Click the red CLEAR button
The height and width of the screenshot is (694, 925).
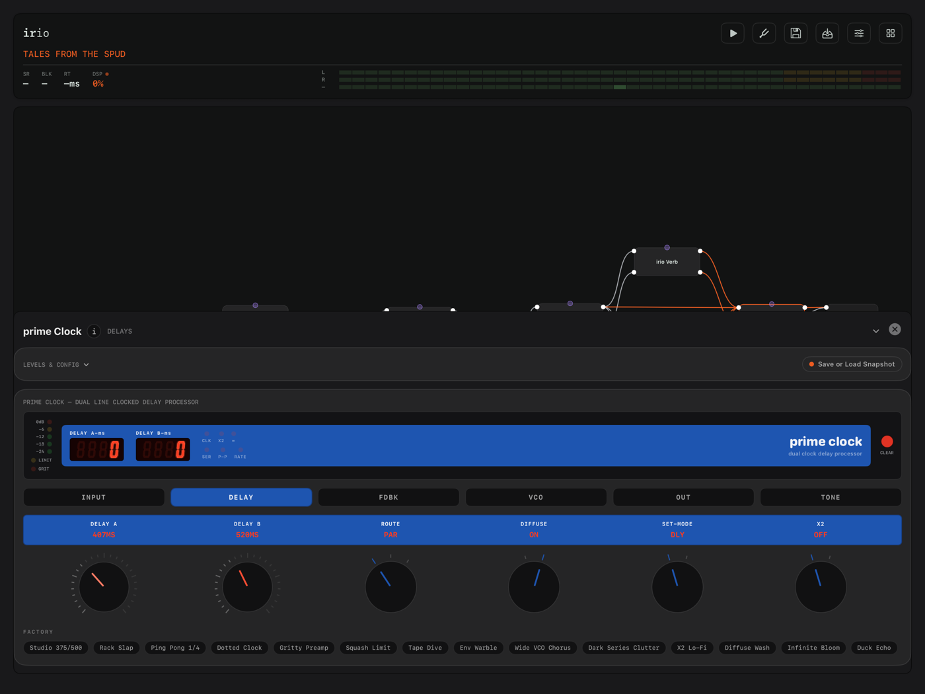click(x=887, y=442)
